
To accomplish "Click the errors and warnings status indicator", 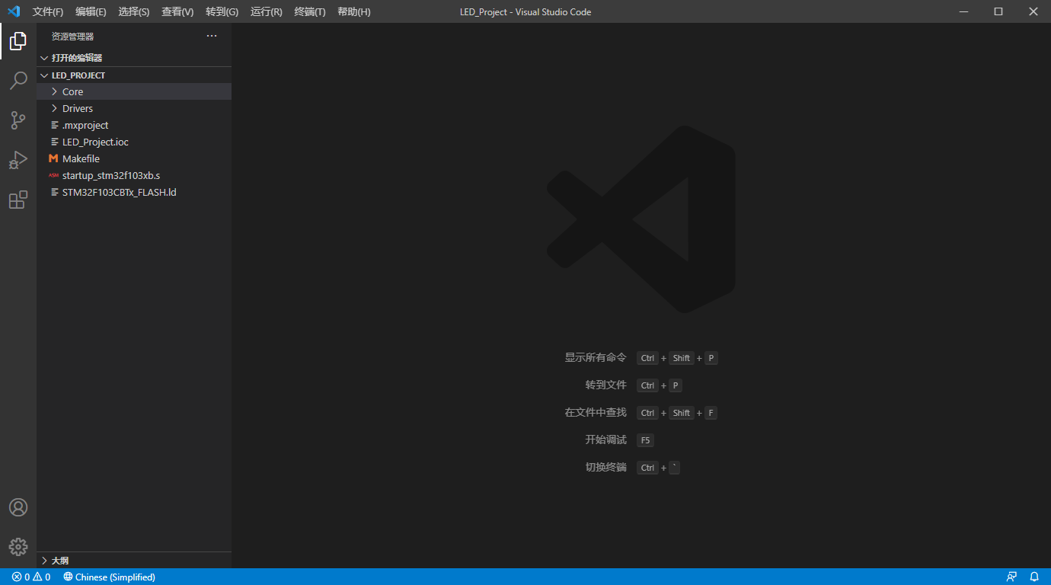I will click(x=25, y=577).
